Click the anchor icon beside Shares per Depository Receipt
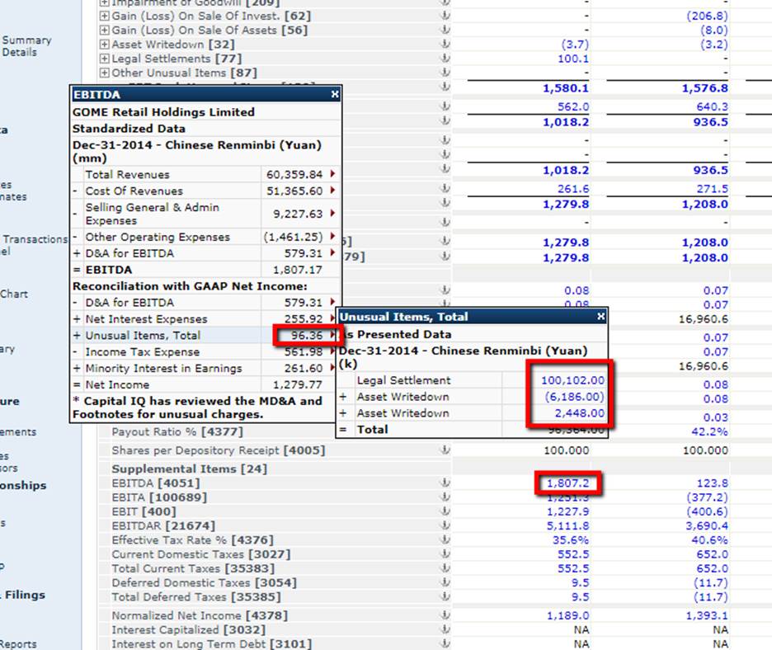Image resolution: width=772 pixels, height=650 pixels. [445, 450]
